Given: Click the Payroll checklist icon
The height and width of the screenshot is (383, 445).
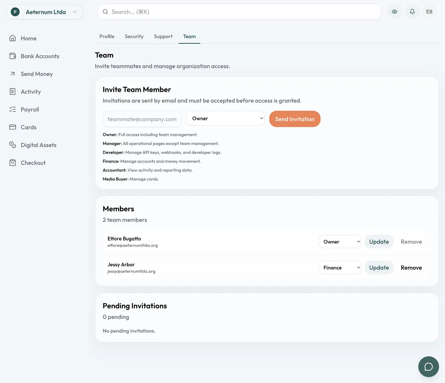Looking at the screenshot, I should (x=13, y=109).
